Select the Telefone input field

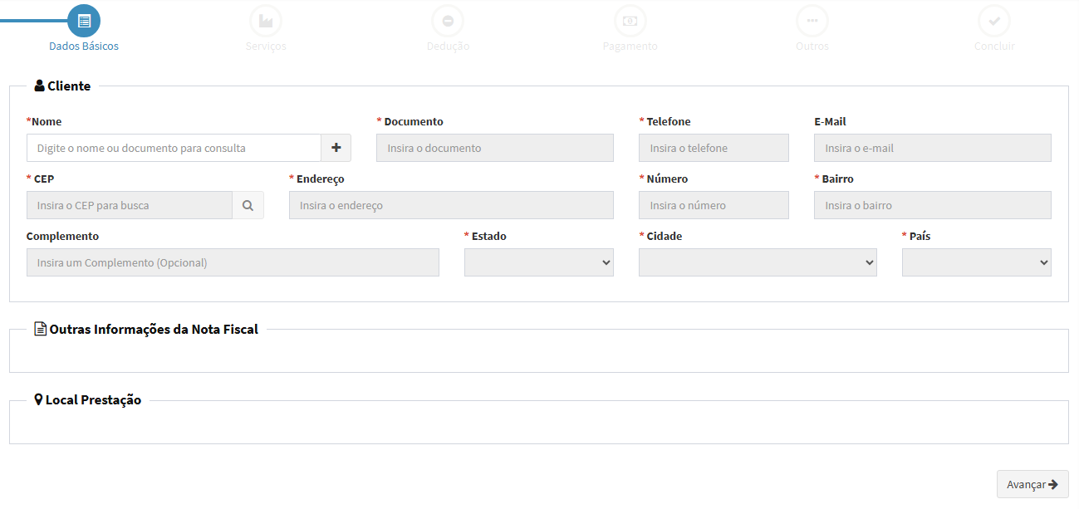point(714,148)
